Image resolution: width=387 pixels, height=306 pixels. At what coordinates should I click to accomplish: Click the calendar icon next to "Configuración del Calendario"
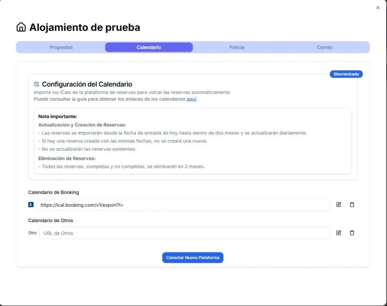(36, 84)
